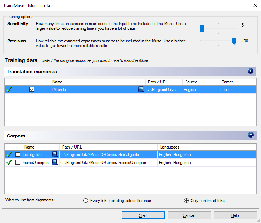Click the green checkmark in installguide row
Viewport: 261px width, 223px height.
click(9, 155)
